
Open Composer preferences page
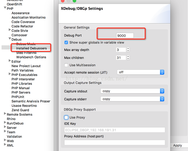pyautogui.click(x=19, y=35)
